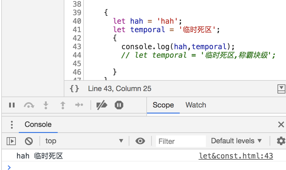This screenshot has height=170, width=286.
Task: Click the console Filter input field
Action: (x=181, y=141)
